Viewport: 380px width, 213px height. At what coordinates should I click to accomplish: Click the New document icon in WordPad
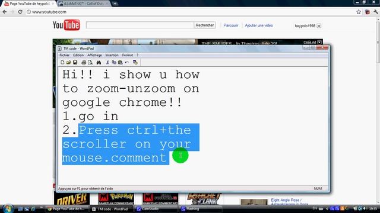click(x=62, y=63)
